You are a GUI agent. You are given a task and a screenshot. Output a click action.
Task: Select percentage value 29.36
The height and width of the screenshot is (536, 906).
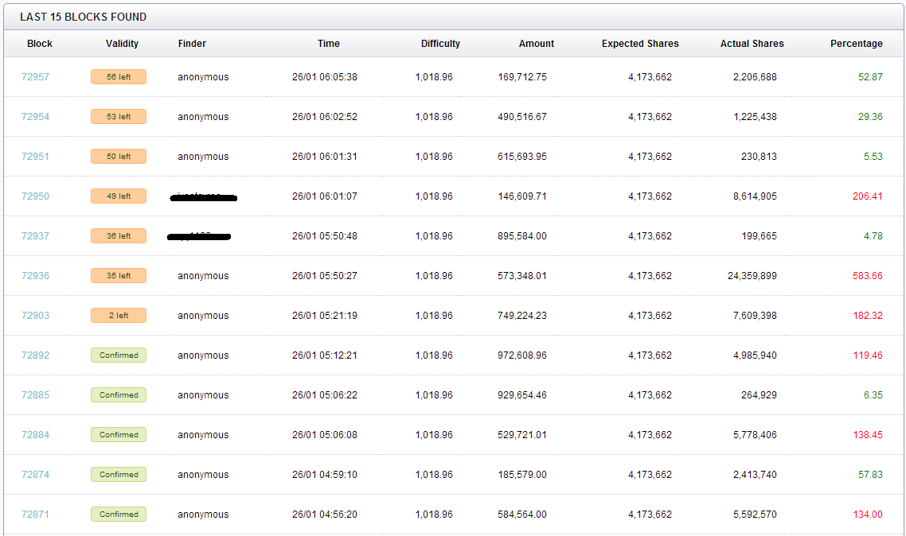(x=870, y=117)
